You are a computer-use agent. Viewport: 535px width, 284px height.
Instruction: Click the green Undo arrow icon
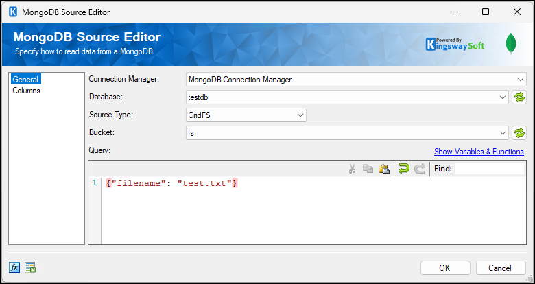click(404, 169)
